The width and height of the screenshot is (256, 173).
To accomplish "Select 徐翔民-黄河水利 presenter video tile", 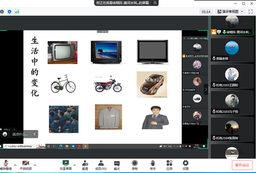I will 232,25.
